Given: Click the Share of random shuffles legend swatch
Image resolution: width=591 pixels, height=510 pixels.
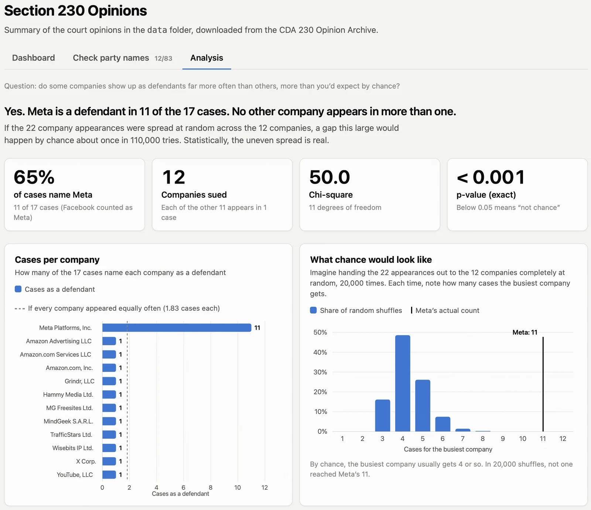Looking at the screenshot, I should click(x=313, y=310).
